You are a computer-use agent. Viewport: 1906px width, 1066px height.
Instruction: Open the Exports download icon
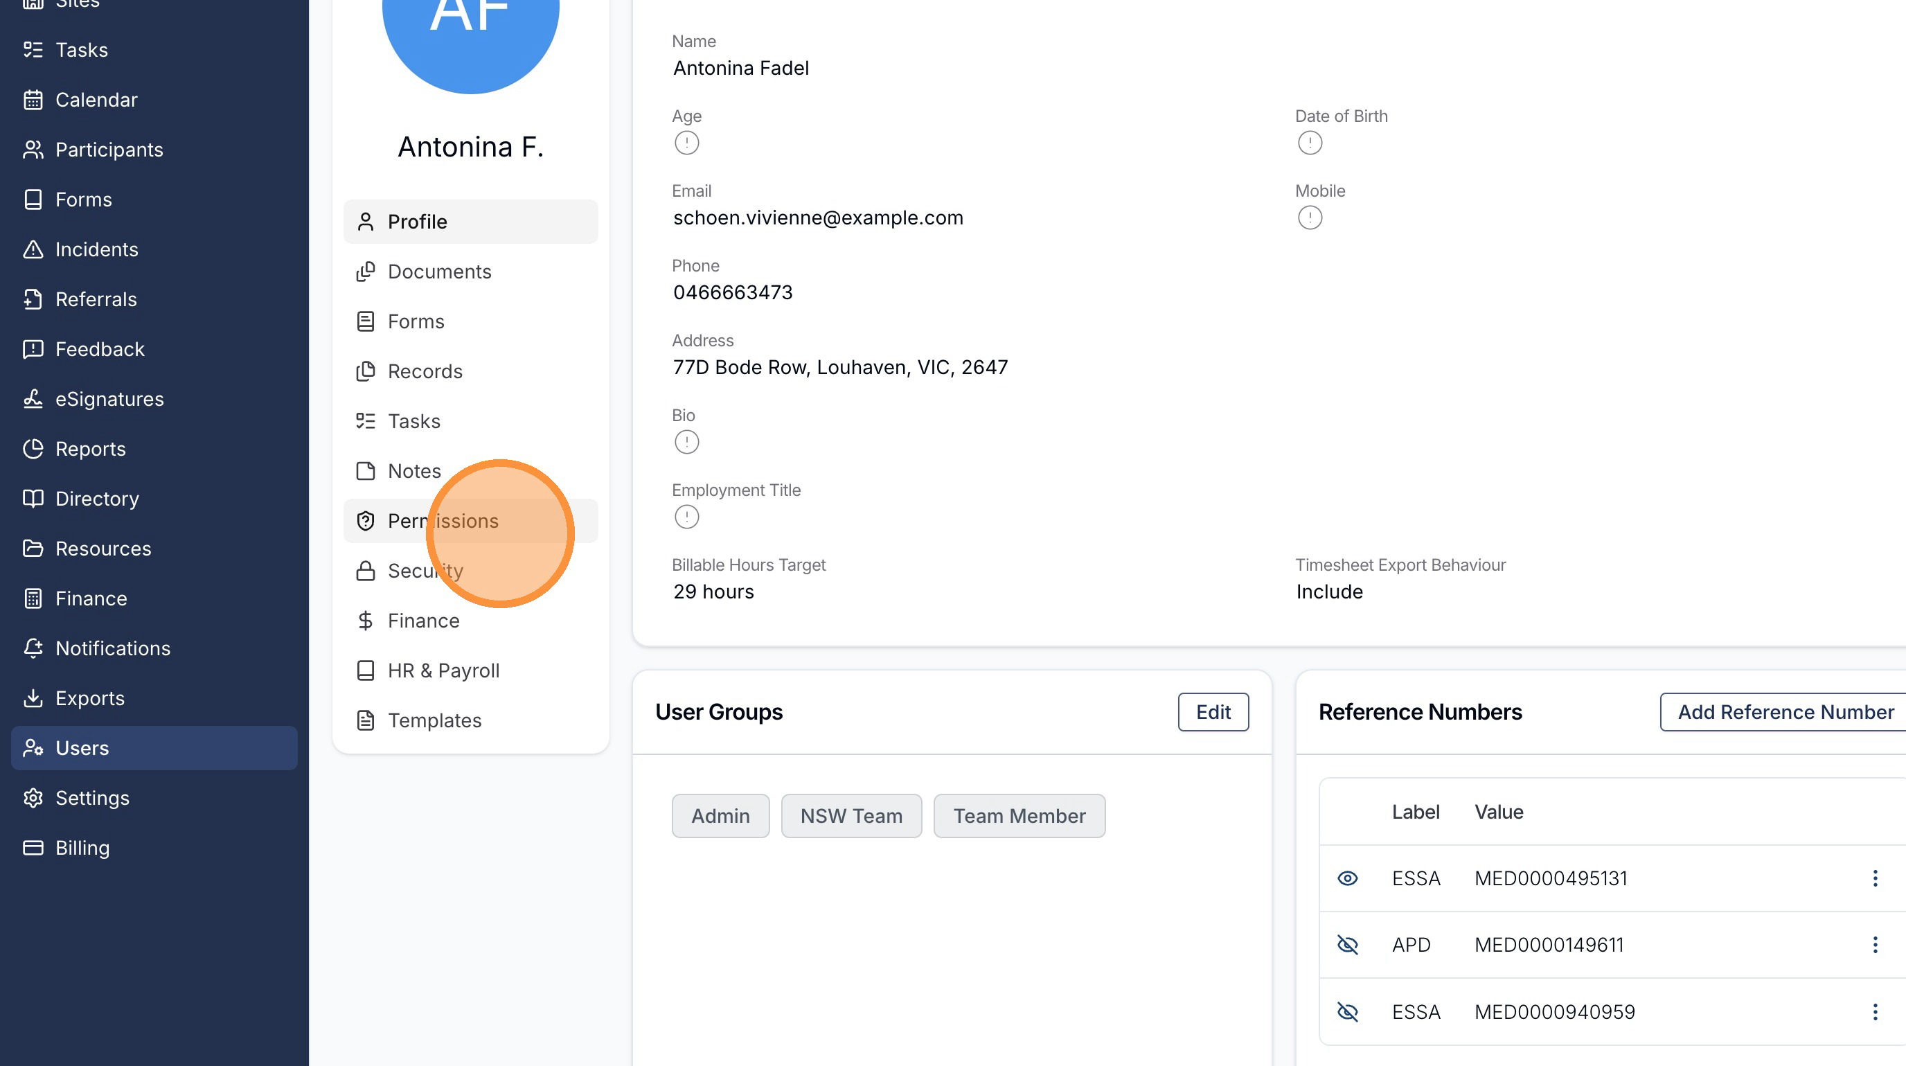(33, 698)
